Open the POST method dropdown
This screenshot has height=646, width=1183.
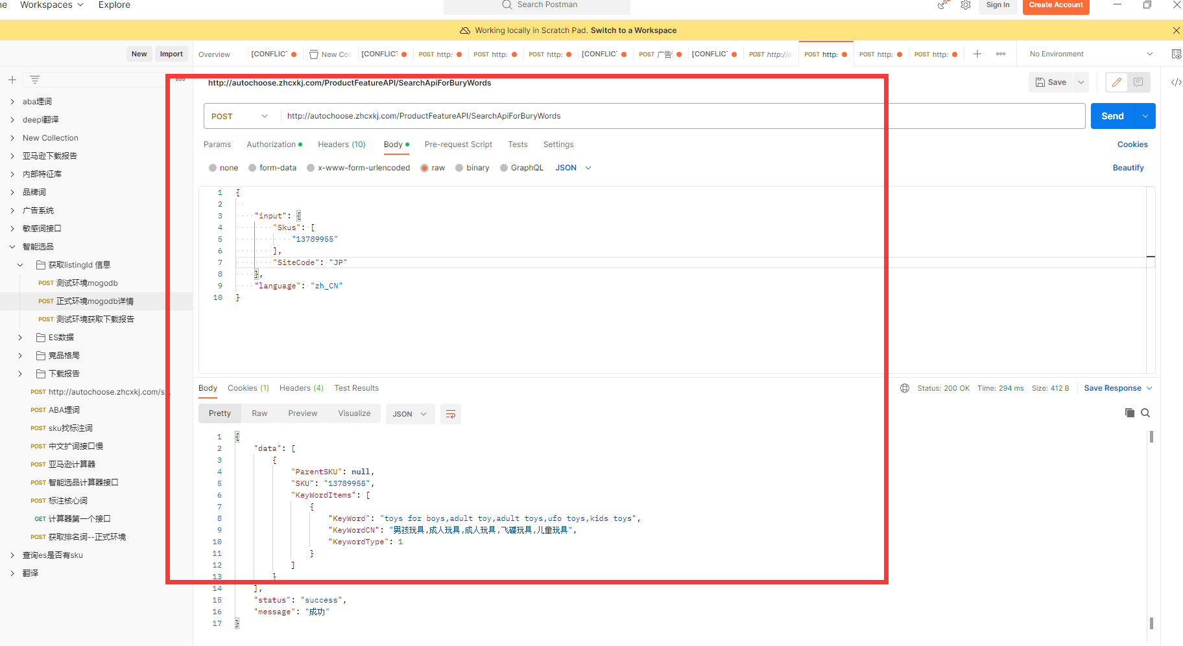click(x=239, y=116)
